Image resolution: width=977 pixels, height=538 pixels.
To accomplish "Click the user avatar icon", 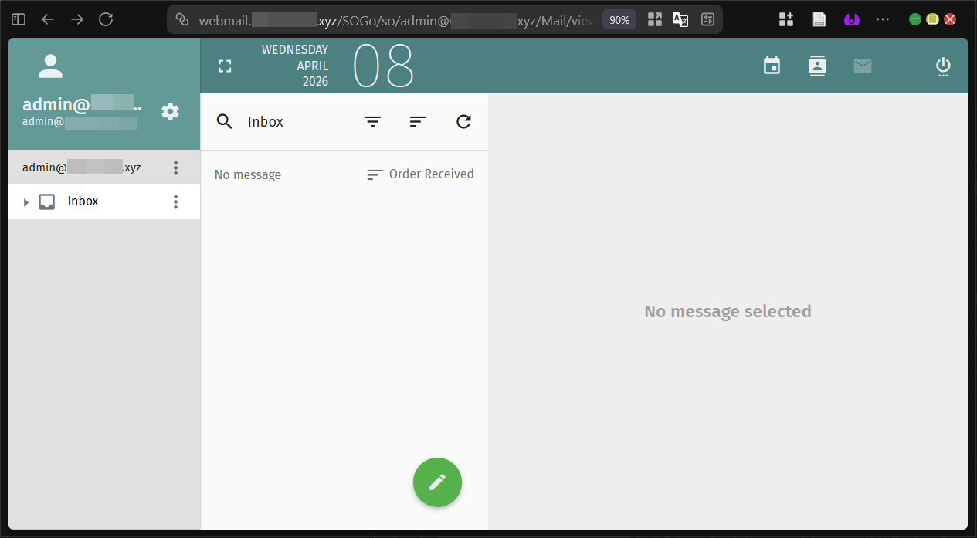I will [x=50, y=66].
